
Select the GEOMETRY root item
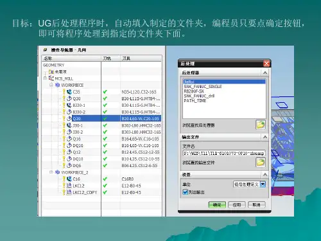(x=53, y=65)
